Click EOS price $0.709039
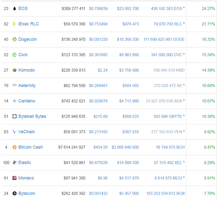The image size is (217, 201). (98, 9)
